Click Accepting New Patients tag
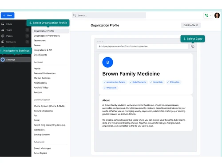Image resolution: width=222 pixels, height=166 pixels. pos(115,82)
